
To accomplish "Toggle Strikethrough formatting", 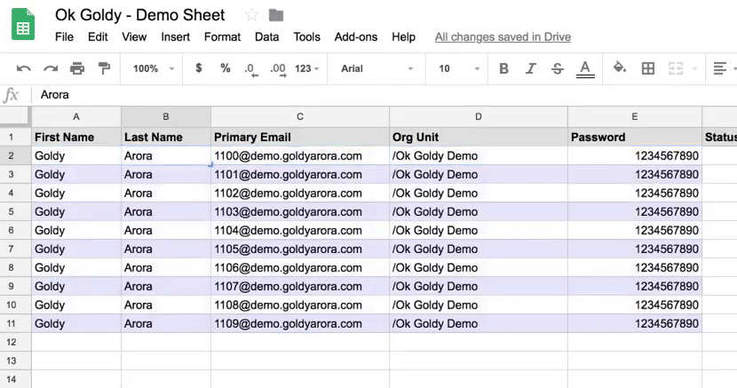I will 558,68.
